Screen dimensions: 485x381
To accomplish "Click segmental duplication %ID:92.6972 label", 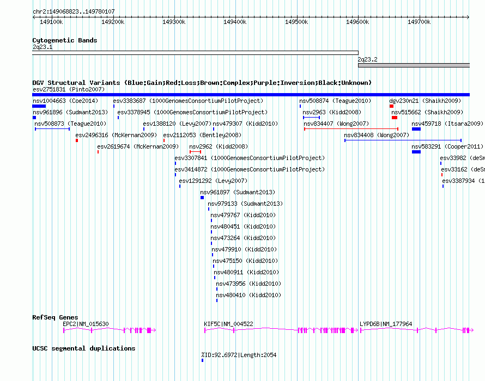I will coord(239,355).
